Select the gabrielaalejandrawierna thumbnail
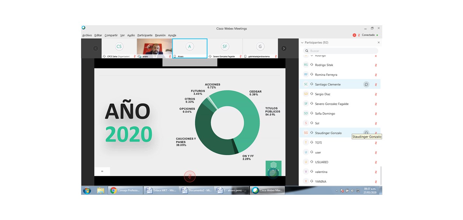 click(260, 48)
